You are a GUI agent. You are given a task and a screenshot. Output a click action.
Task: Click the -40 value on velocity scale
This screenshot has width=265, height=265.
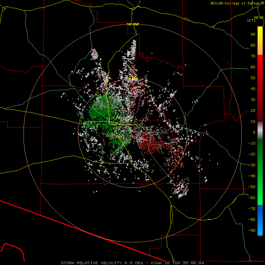pyautogui.click(x=252, y=176)
